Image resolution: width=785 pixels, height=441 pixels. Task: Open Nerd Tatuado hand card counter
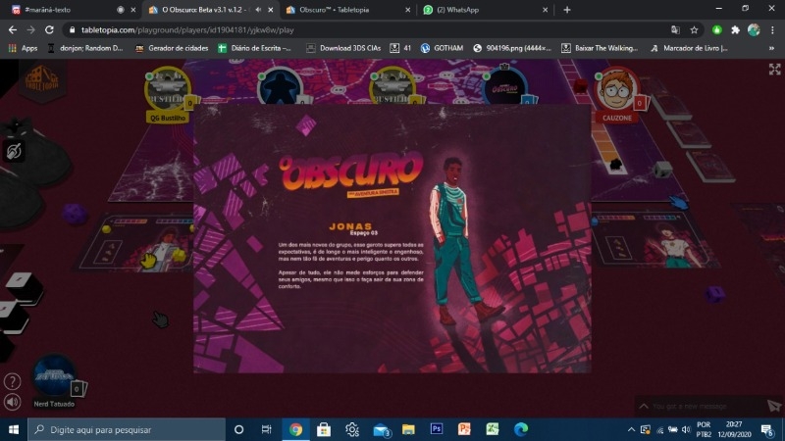click(78, 388)
